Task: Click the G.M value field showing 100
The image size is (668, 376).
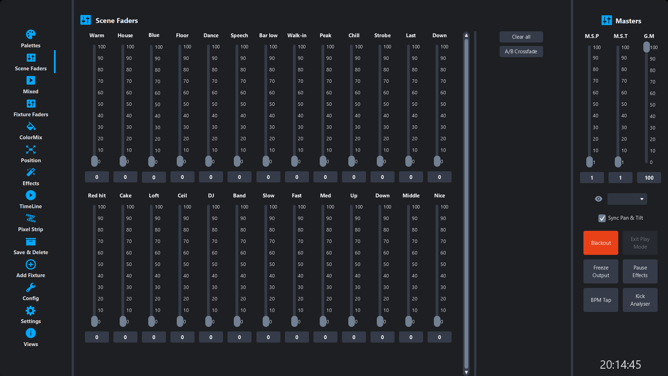Action: pos(649,178)
